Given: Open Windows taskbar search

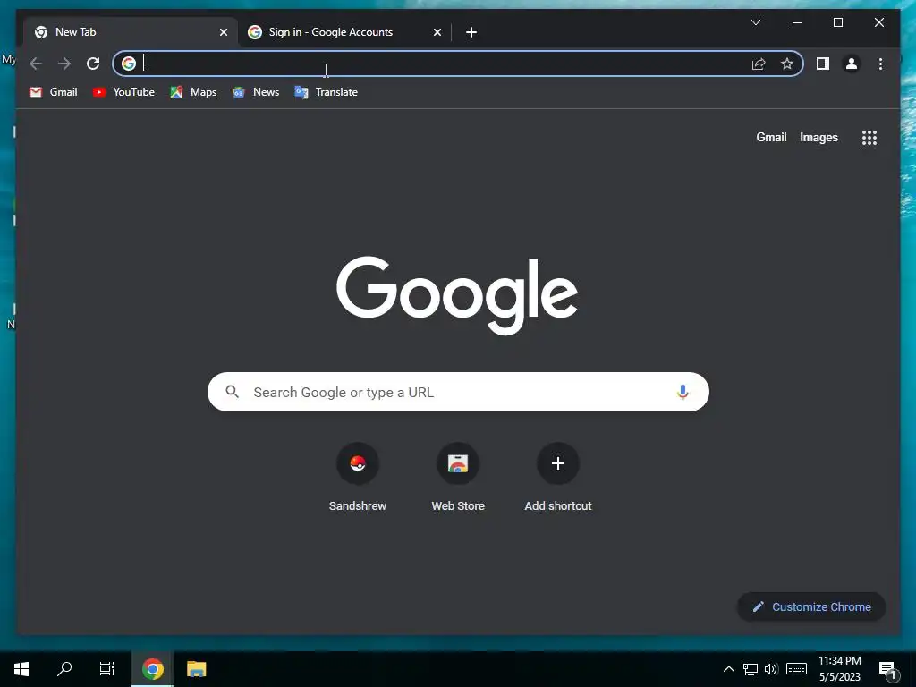Looking at the screenshot, I should click(x=64, y=669).
